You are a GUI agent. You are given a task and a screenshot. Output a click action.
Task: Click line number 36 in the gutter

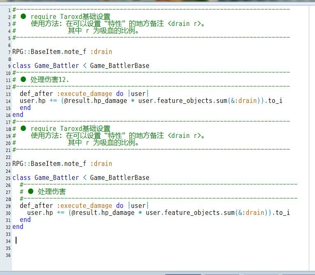pyautogui.click(x=8, y=255)
